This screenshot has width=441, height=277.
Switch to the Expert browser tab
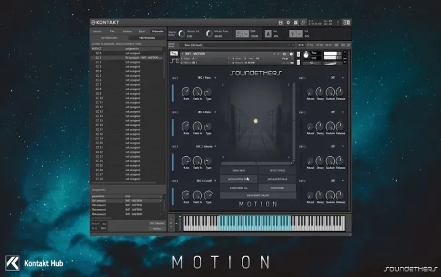pyautogui.click(x=142, y=31)
